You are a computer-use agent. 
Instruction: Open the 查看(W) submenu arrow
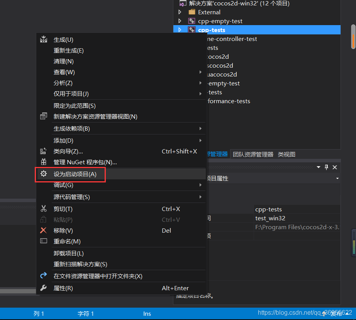[200, 72]
